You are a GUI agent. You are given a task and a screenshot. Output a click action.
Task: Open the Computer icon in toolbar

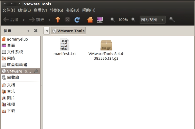[100, 20]
